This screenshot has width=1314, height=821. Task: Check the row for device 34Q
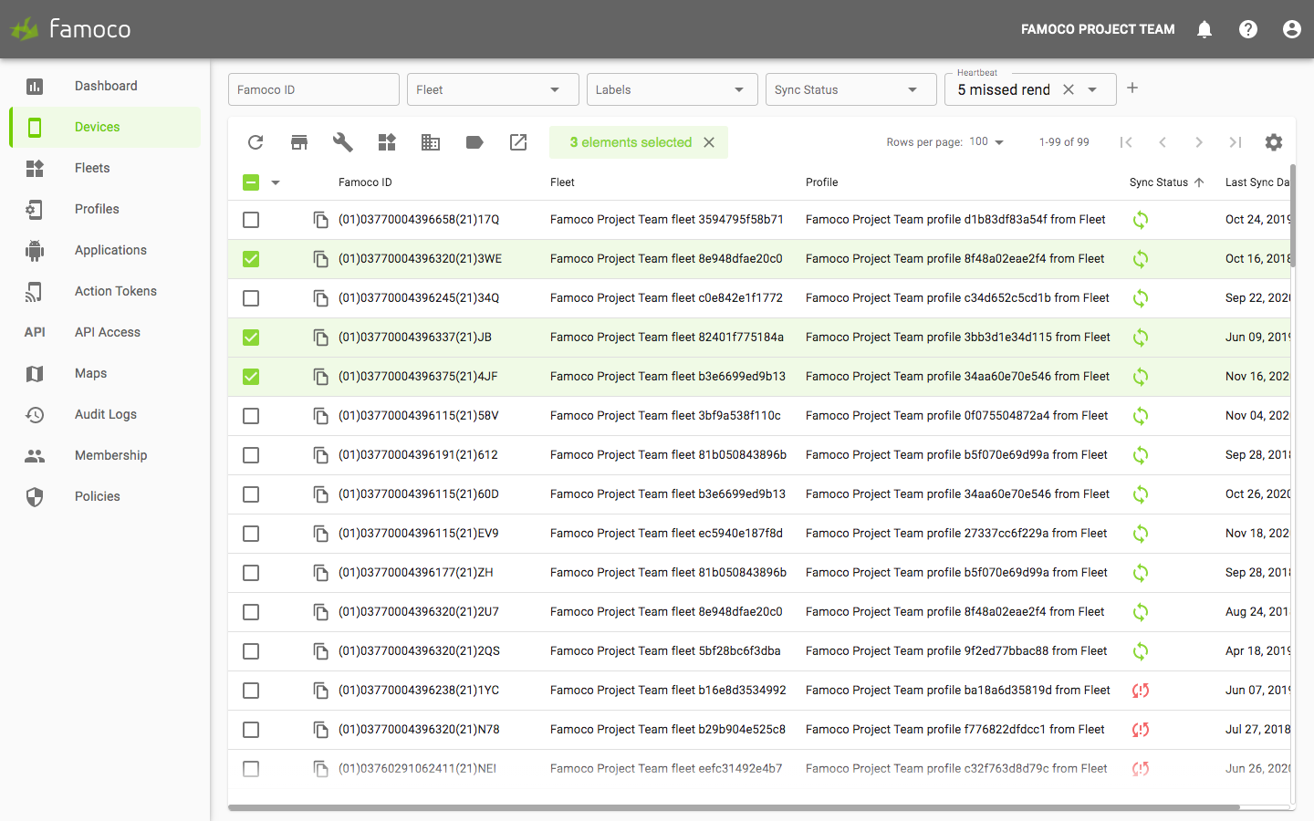click(251, 298)
